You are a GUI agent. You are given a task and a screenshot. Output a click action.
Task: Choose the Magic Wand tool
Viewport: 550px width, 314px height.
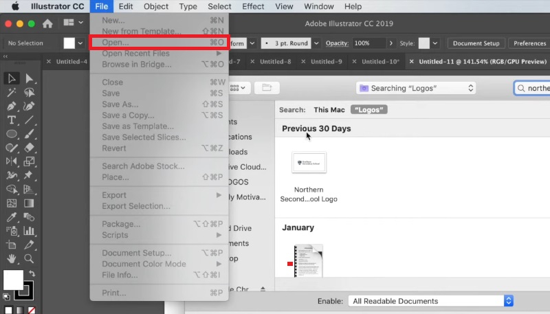click(x=12, y=93)
